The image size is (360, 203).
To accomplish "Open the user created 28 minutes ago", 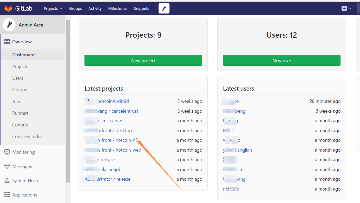I will click(231, 101).
